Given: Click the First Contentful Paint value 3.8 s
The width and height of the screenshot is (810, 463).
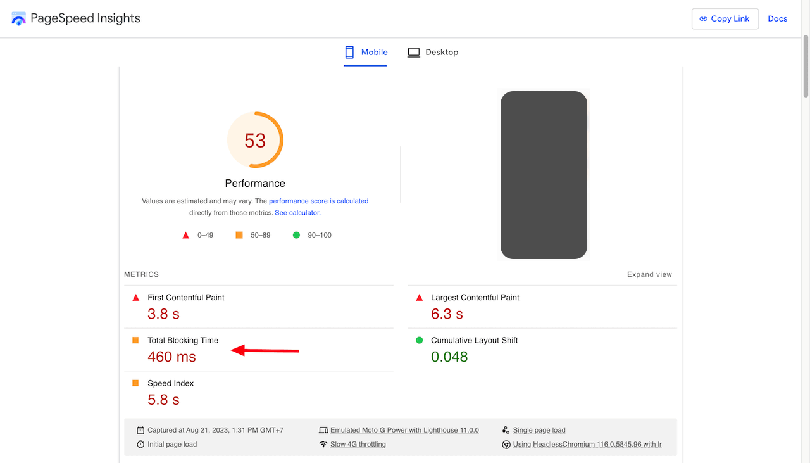Looking at the screenshot, I should click(163, 314).
